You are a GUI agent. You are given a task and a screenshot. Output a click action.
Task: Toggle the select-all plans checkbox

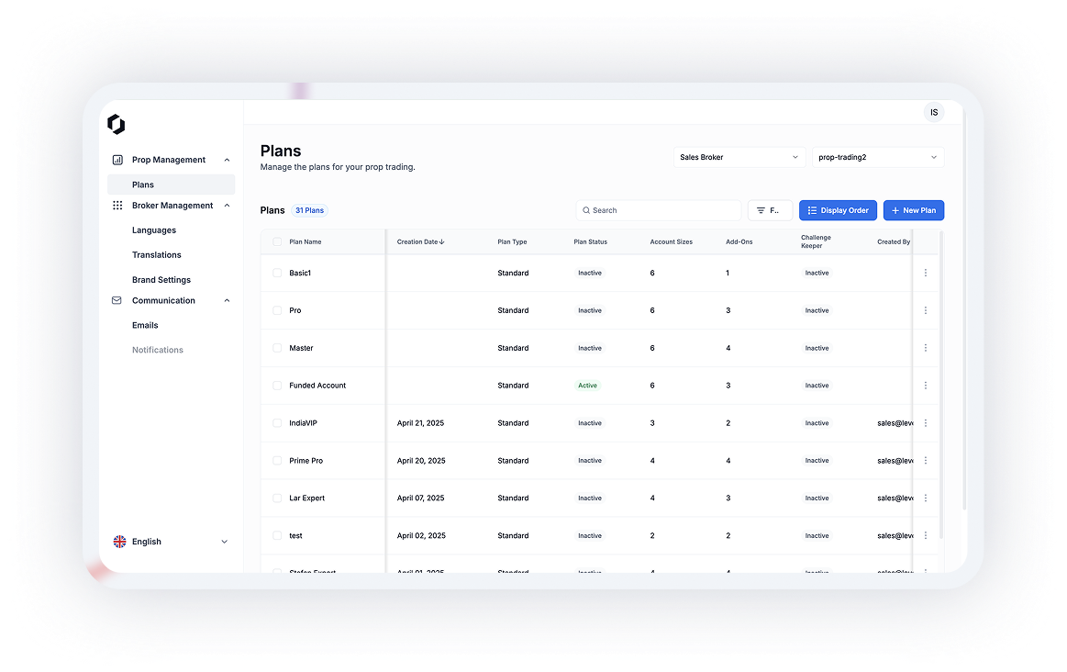[x=277, y=241]
